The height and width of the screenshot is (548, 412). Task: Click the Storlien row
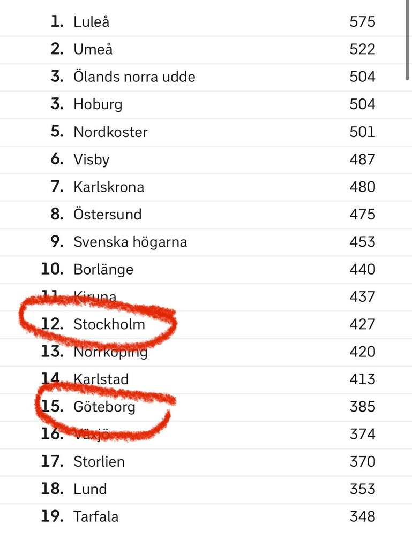pos(206,462)
